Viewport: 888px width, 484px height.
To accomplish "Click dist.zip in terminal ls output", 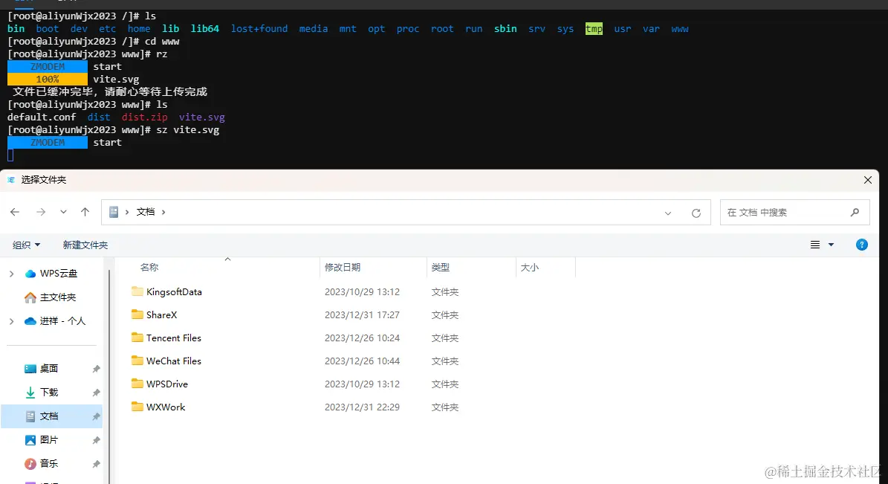I will click(x=144, y=117).
